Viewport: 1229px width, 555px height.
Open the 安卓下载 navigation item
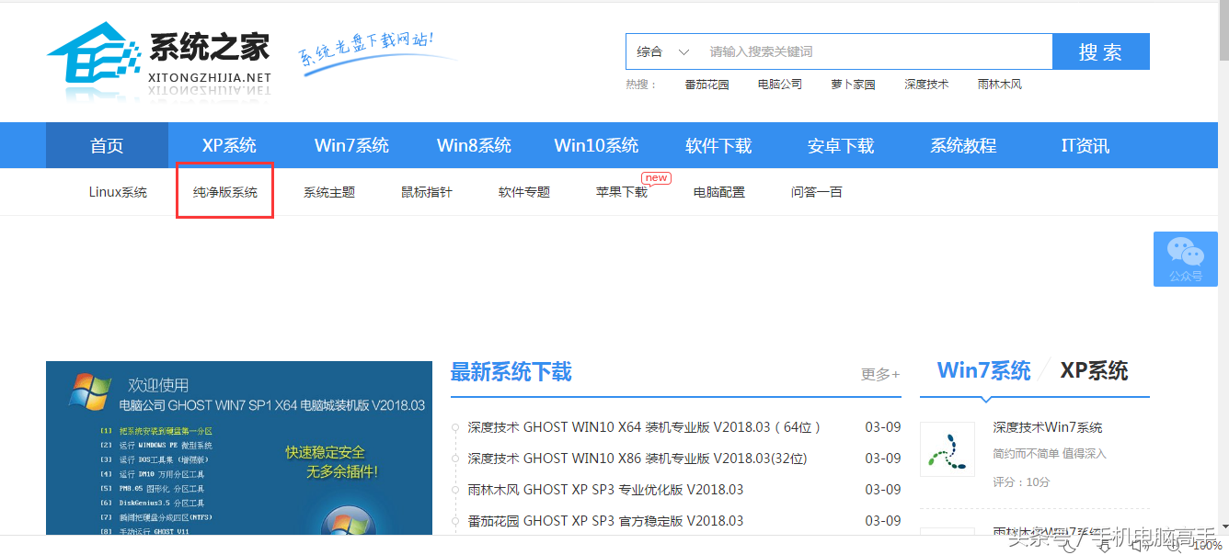click(841, 145)
